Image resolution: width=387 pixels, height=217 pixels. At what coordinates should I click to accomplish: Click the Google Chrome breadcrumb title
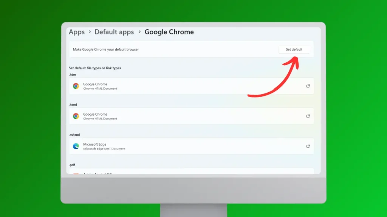[x=169, y=32]
